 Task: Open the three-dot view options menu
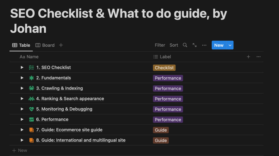[x=204, y=45]
